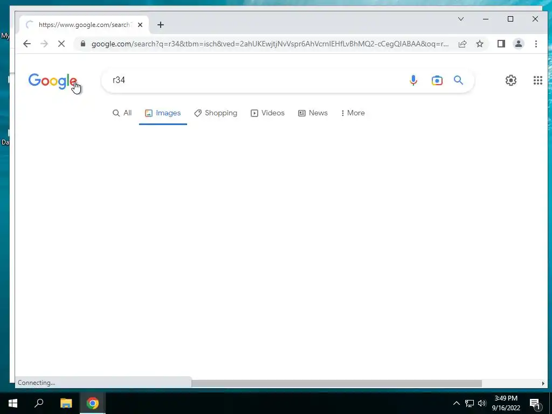
Task: Close the Google search tab
Action: tap(140, 25)
